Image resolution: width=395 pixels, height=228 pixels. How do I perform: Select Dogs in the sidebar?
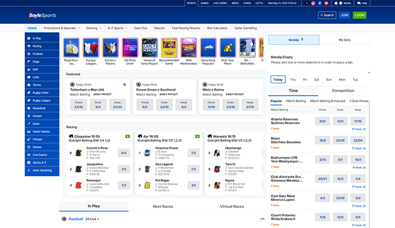pos(42,62)
